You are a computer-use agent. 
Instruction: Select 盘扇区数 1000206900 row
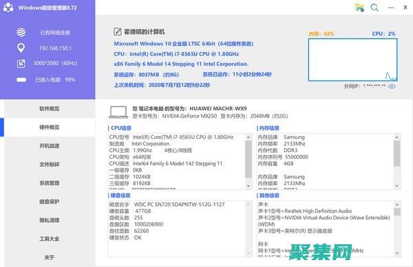(136, 224)
